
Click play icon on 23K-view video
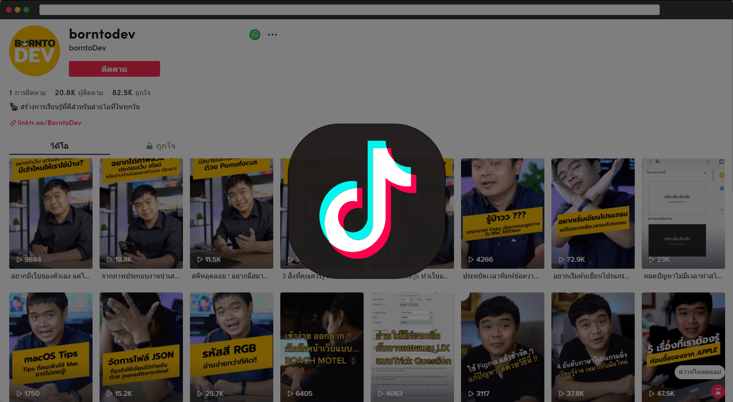click(x=652, y=260)
